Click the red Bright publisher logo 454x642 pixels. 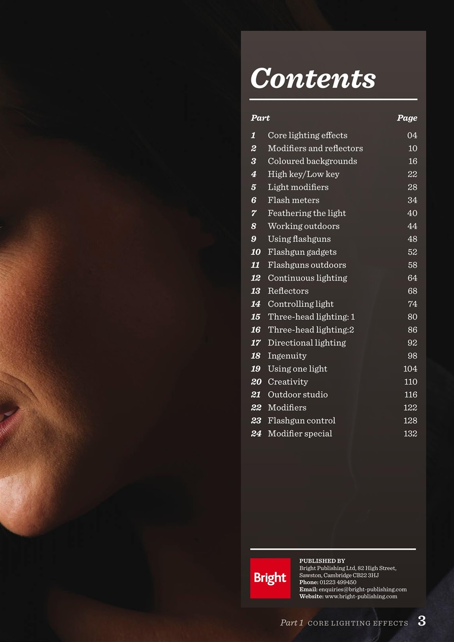coord(270,577)
